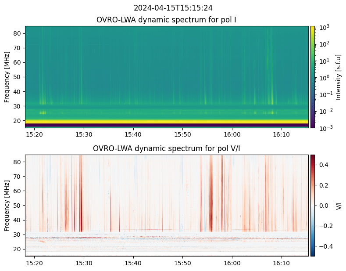Click Frequency [MHz] label of bottom panel
Viewport: 346px width, 271px height.
point(7,205)
